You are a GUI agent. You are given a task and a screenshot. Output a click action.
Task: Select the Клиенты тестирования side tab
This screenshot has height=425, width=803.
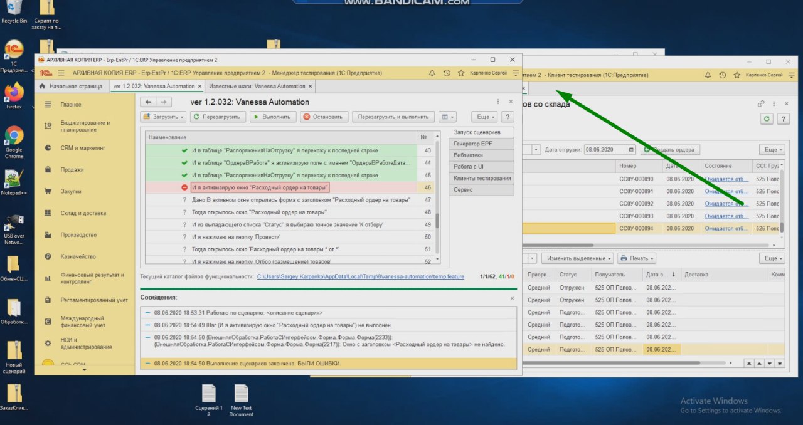482,178
